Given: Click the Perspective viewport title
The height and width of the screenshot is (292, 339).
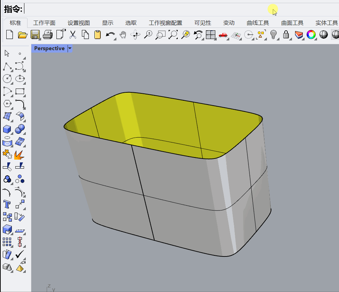Looking at the screenshot, I should (x=49, y=48).
